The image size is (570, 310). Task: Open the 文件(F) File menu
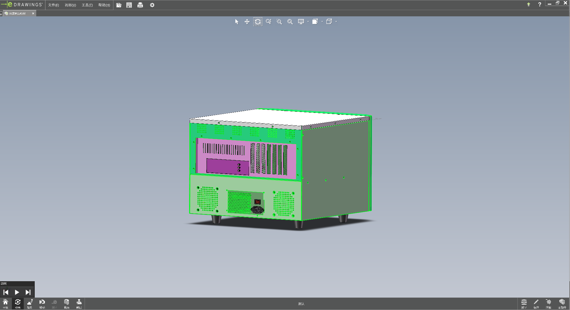pyautogui.click(x=53, y=5)
